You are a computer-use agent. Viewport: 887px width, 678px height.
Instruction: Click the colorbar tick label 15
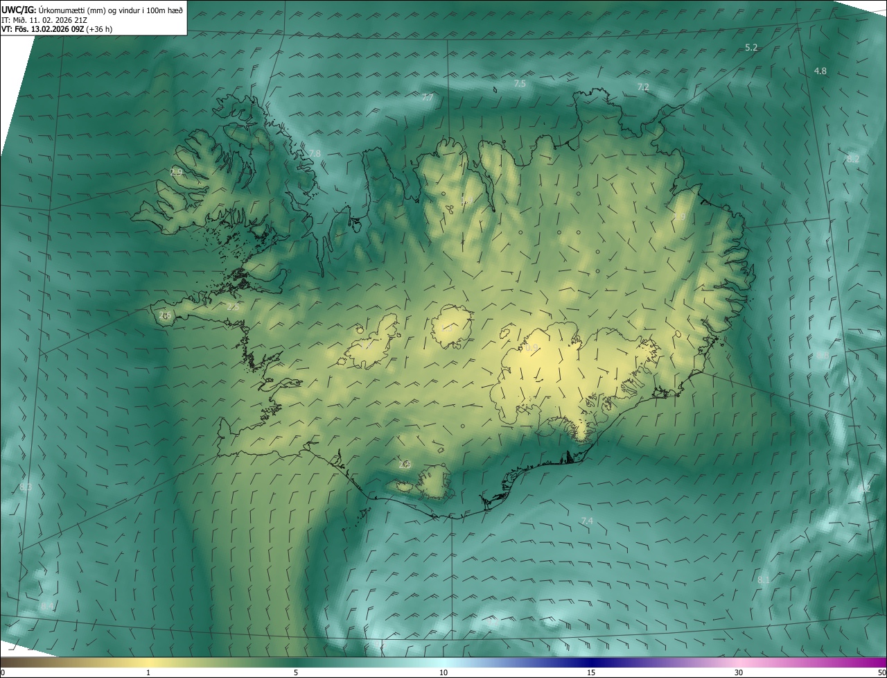tap(591, 672)
